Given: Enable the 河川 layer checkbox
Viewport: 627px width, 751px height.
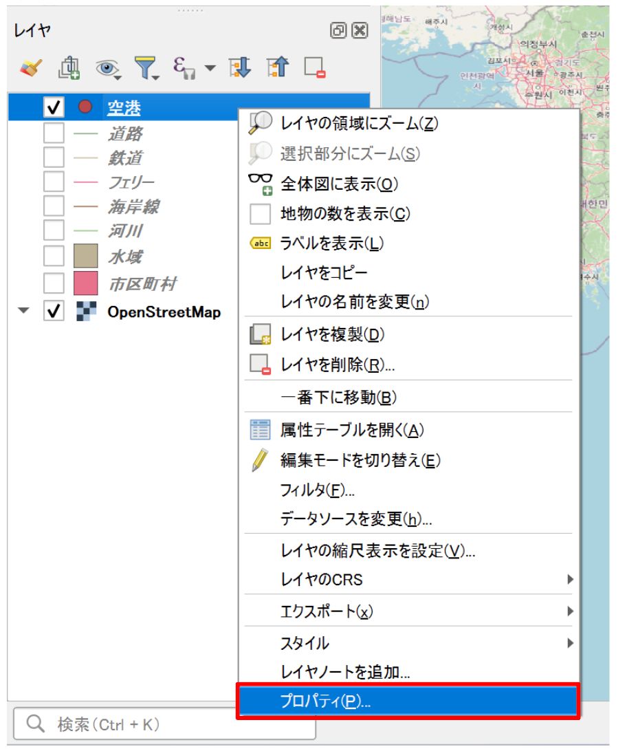Looking at the screenshot, I should click(x=54, y=230).
